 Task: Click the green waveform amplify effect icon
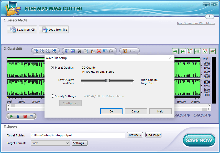[197, 51]
